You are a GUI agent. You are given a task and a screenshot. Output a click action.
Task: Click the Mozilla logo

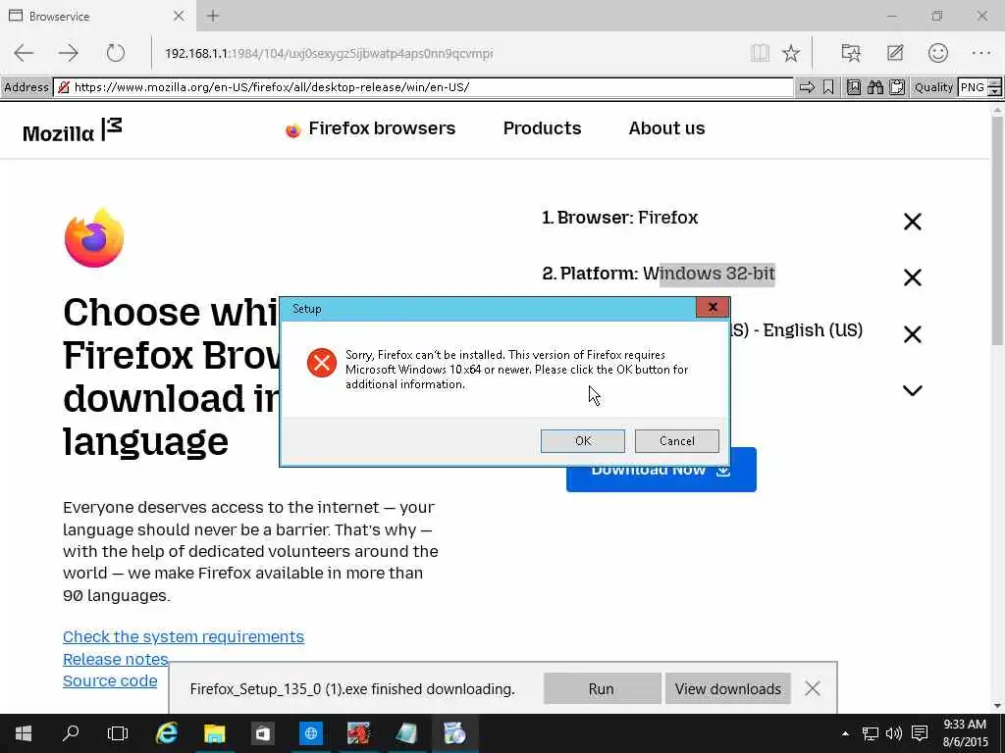click(x=72, y=130)
